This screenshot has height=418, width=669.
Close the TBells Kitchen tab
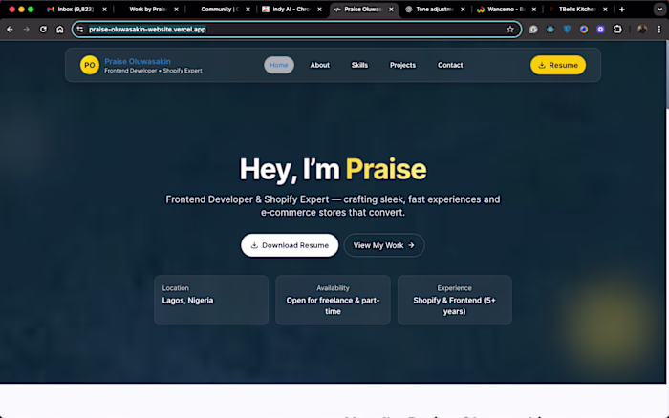tap(605, 10)
